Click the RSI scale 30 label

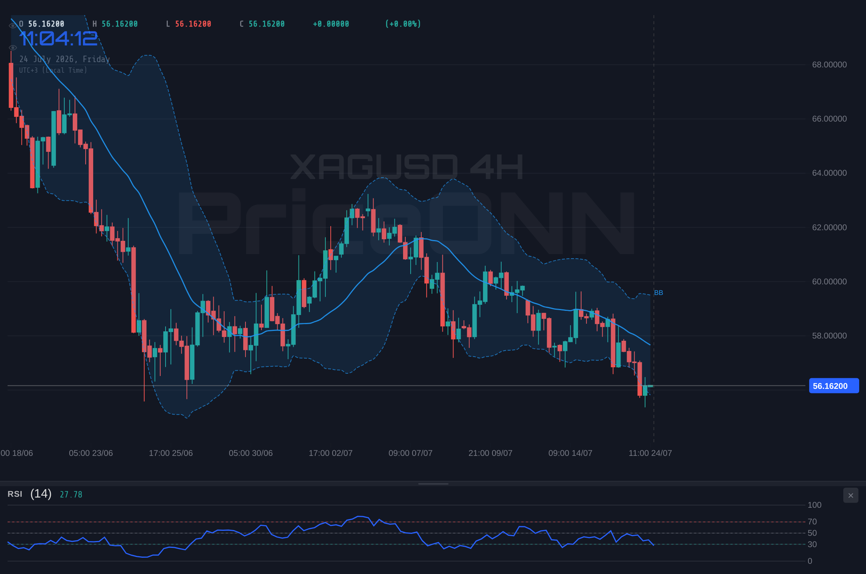[x=812, y=544]
